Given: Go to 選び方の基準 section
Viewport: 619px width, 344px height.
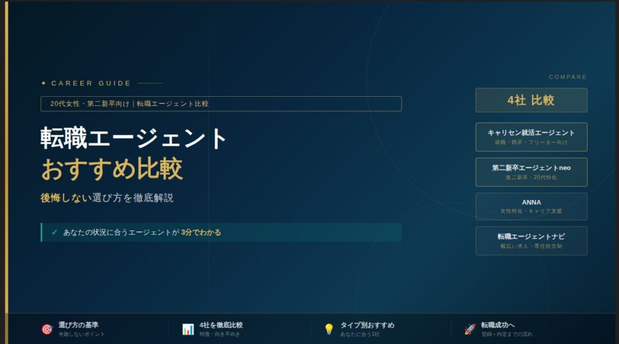Looking at the screenshot, I should tap(79, 325).
